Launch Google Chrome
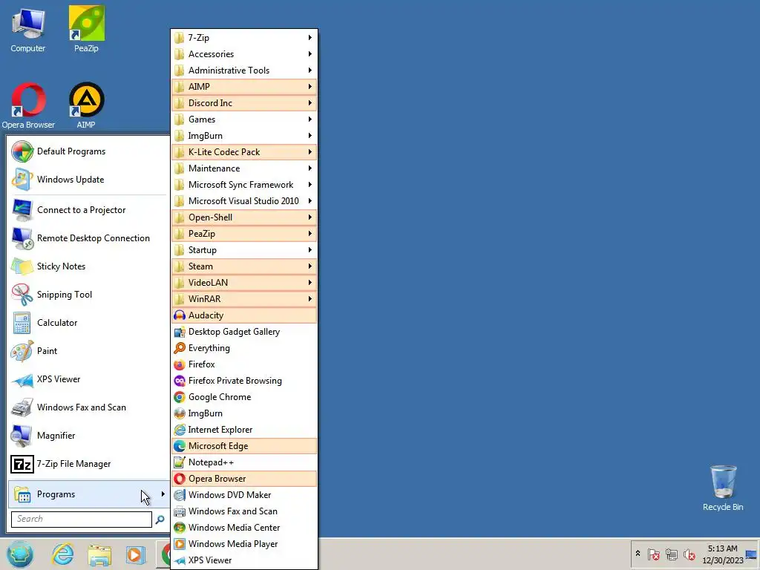This screenshot has width=760, height=570. (x=244, y=397)
